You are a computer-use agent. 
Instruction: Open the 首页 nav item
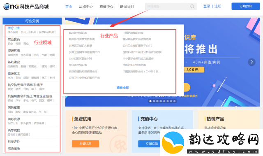click(x=69, y=7)
